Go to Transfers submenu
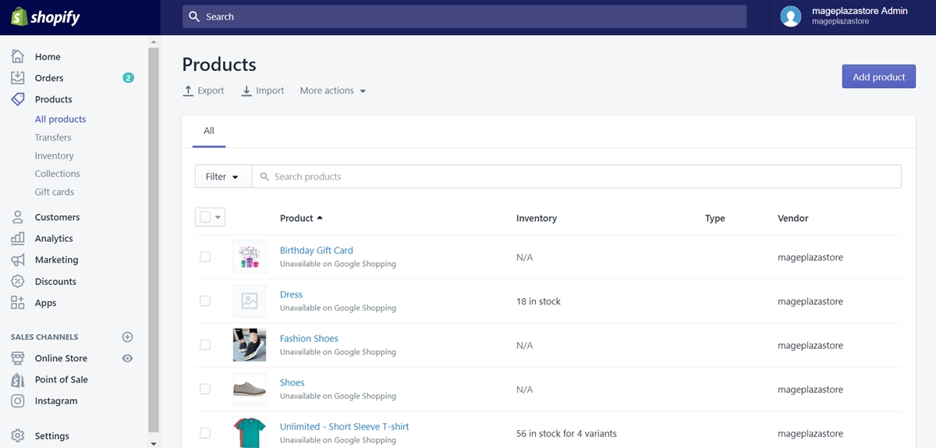The width and height of the screenshot is (936, 448). [53, 137]
